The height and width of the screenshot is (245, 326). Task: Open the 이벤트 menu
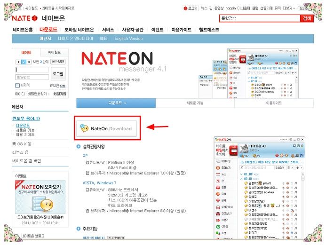(x=157, y=30)
